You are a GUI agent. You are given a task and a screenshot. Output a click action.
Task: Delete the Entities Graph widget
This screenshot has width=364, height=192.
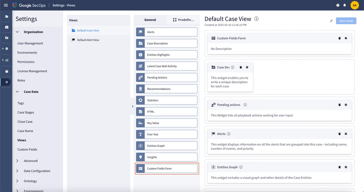point(339,167)
